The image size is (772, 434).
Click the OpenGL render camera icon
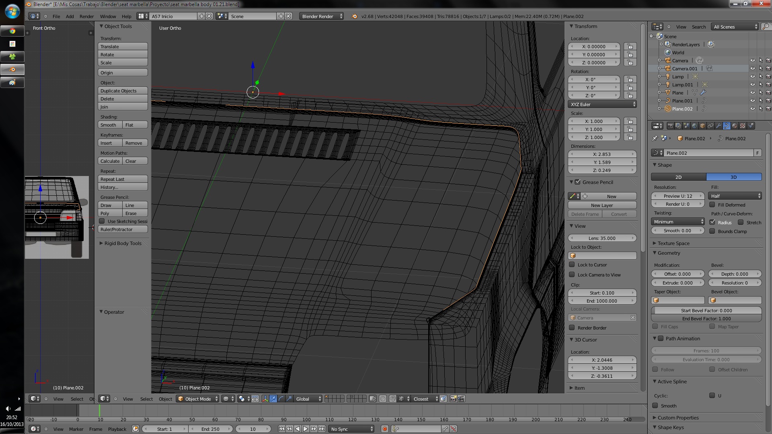click(453, 399)
